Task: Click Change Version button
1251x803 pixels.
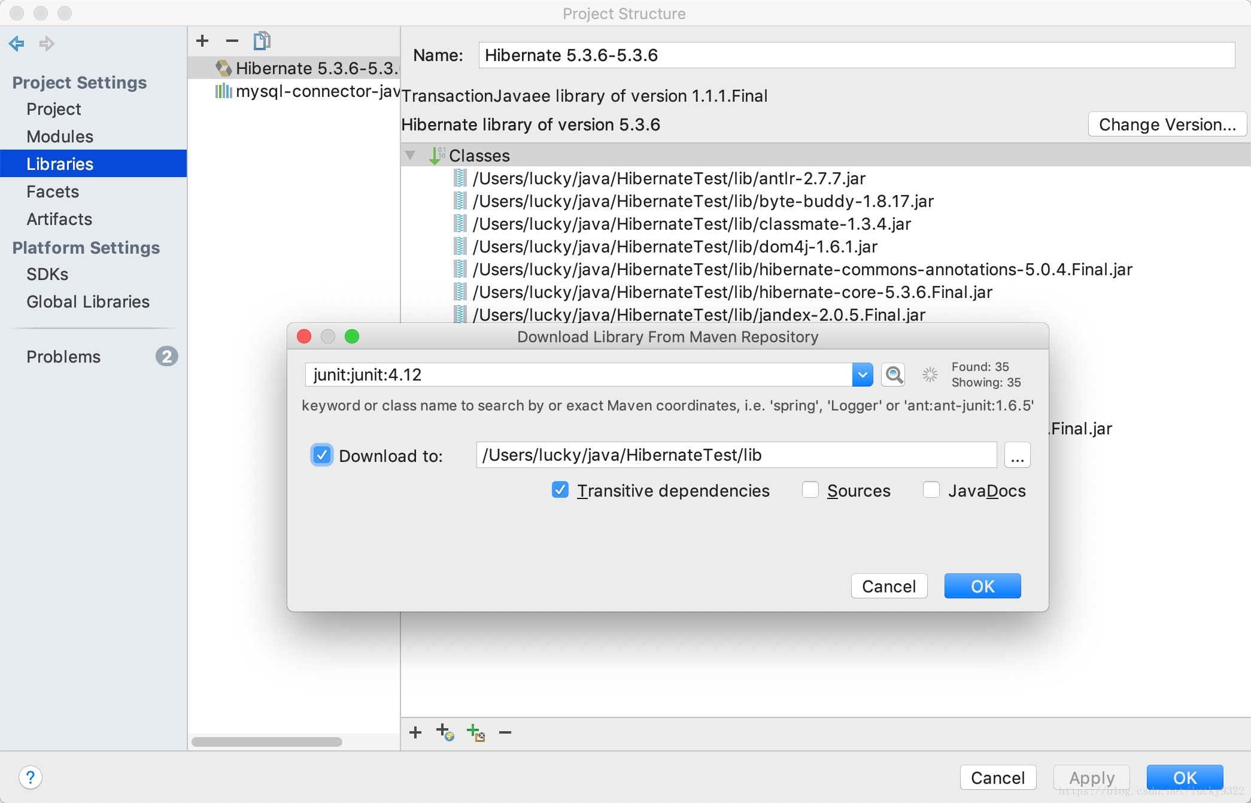Action: (x=1167, y=124)
